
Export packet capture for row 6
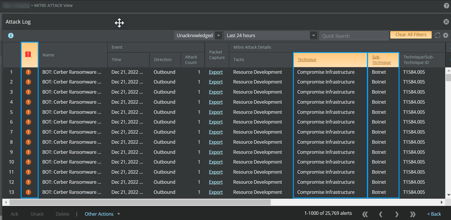coord(216,122)
